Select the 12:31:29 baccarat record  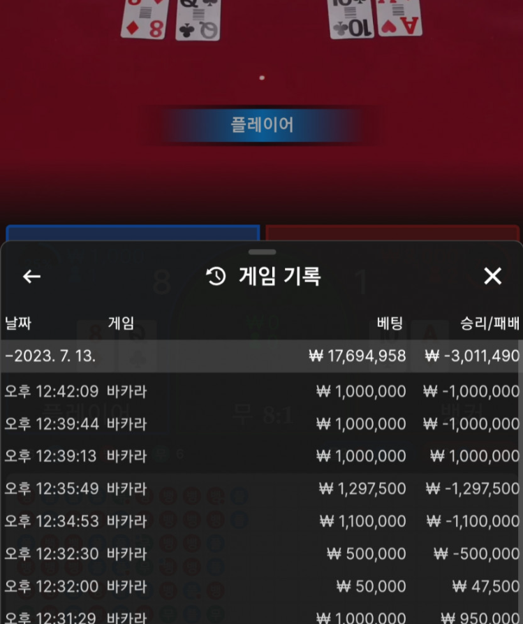[261, 616]
